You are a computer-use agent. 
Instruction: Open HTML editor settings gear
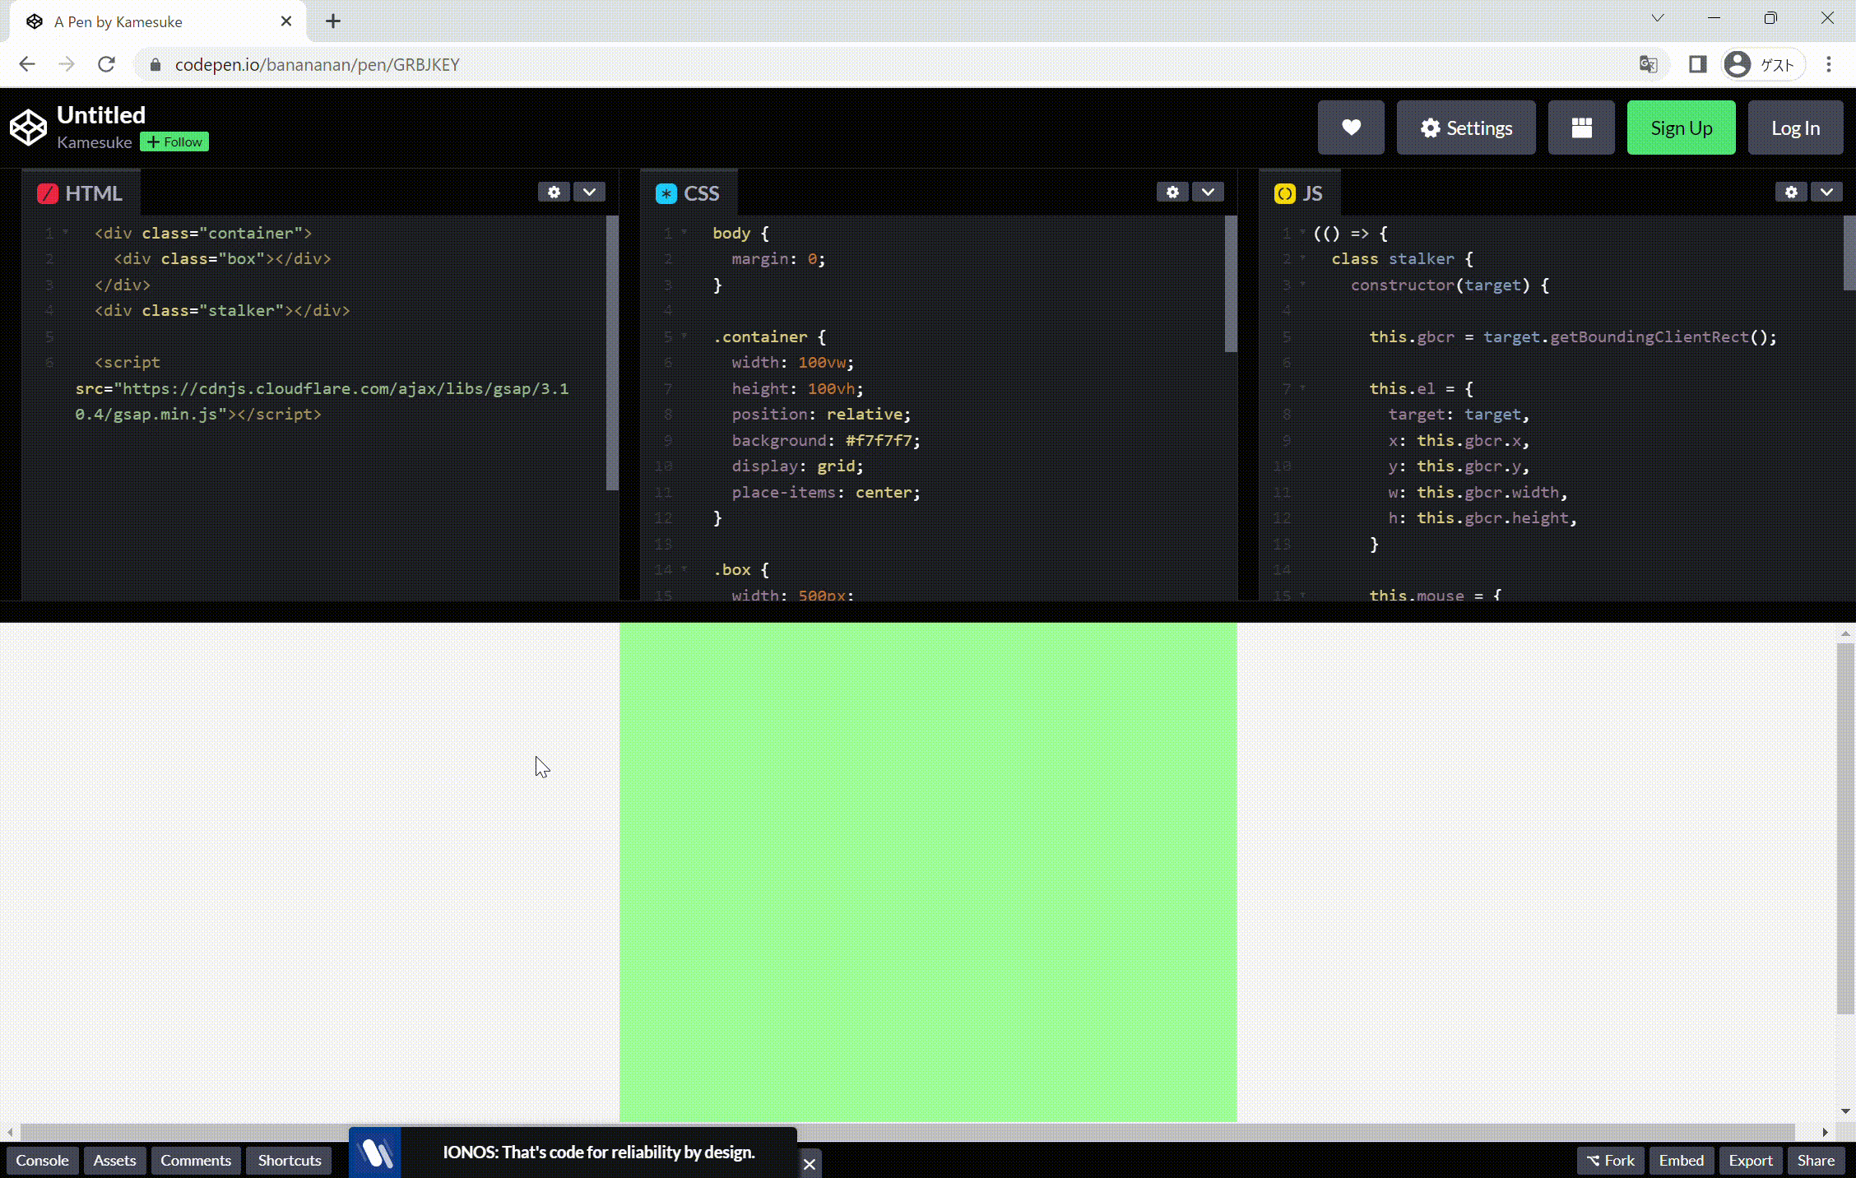click(554, 192)
